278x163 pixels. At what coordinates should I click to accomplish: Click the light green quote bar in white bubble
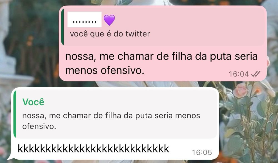coord(15,114)
